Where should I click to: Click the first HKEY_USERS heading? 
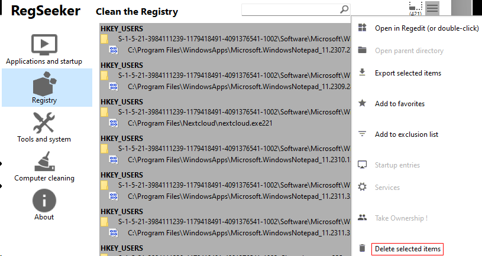(122, 29)
